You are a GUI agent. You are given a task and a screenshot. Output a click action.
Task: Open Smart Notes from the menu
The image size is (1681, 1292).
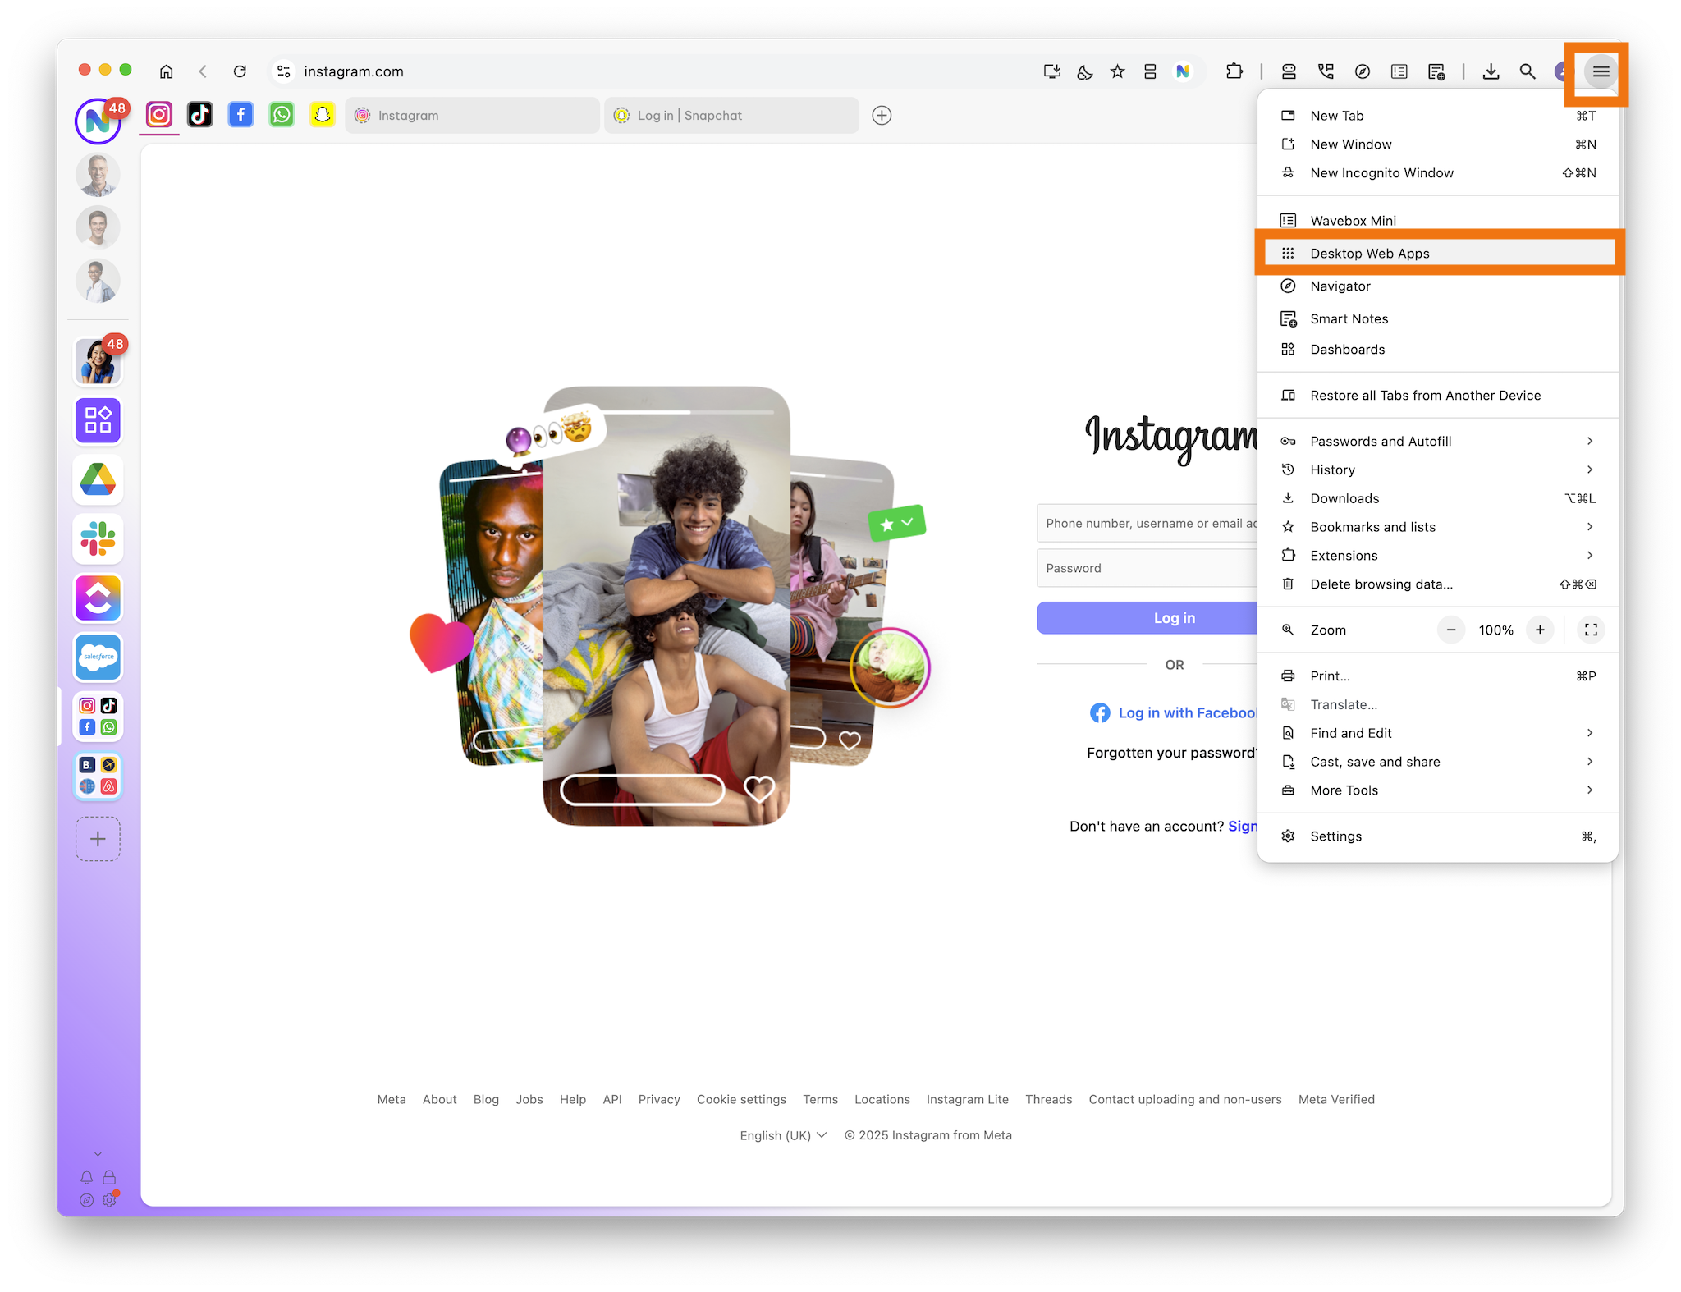pos(1438,319)
